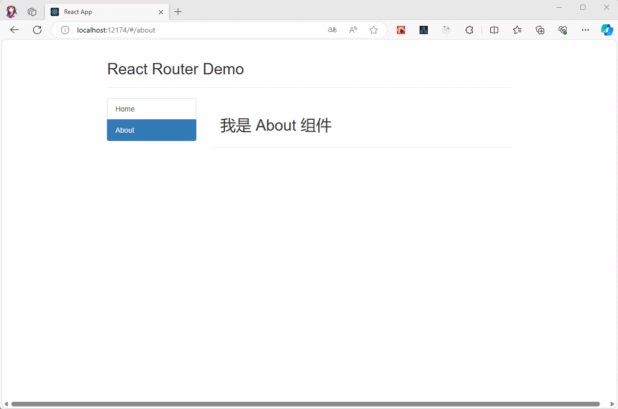Open the Collections panel

(540, 30)
